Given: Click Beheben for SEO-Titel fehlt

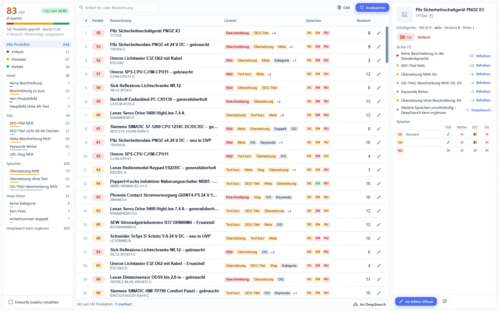Looking at the screenshot, I should click(483, 65).
